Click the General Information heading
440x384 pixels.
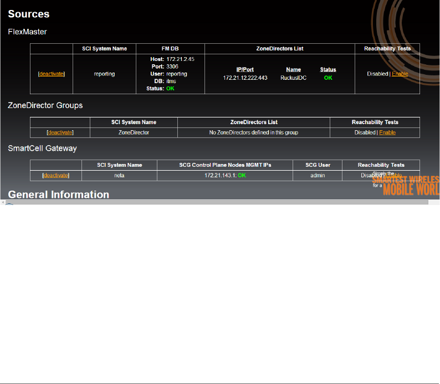pyautogui.click(x=58, y=194)
